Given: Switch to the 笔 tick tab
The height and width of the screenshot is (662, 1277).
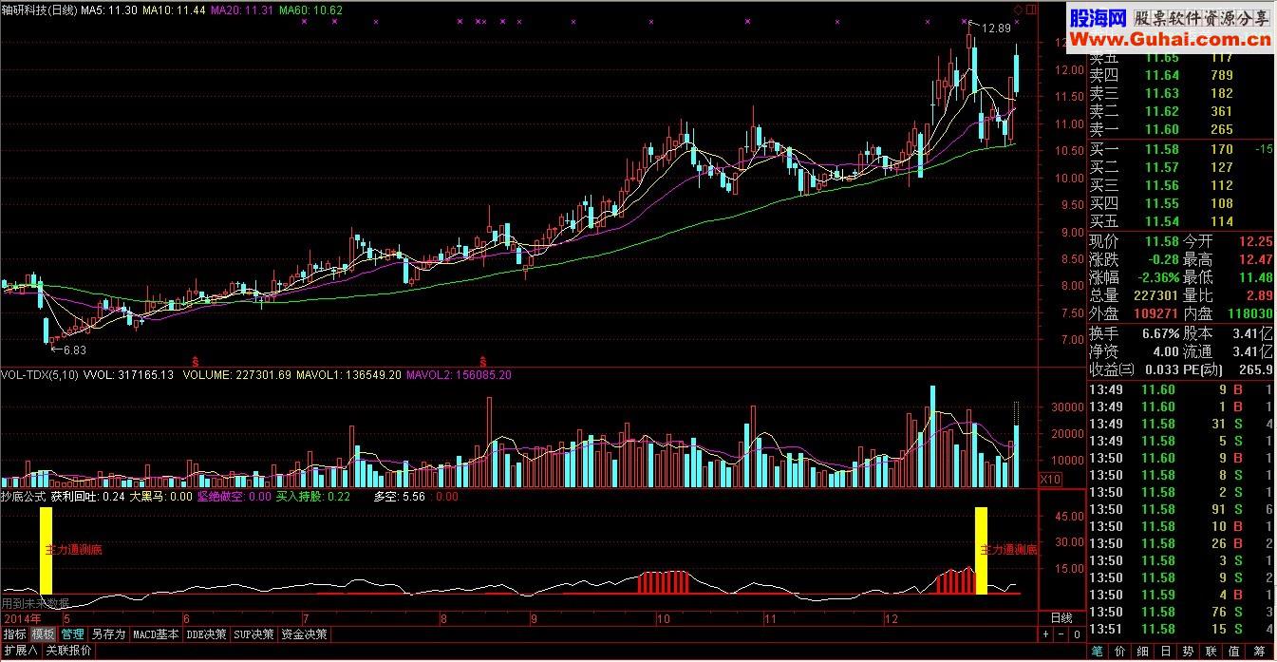Looking at the screenshot, I should point(1098,652).
